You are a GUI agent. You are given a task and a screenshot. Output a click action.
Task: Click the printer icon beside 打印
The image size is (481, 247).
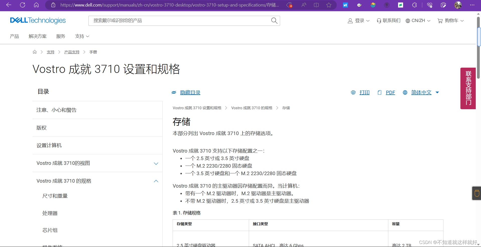click(353, 92)
